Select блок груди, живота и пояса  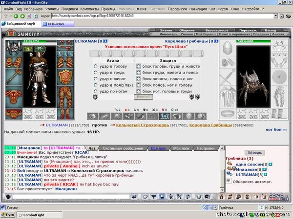139,73
